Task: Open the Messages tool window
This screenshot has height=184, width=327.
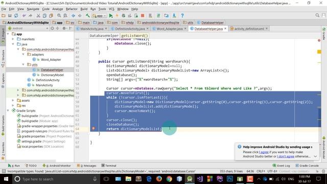Action: pyautogui.click(x=86, y=166)
